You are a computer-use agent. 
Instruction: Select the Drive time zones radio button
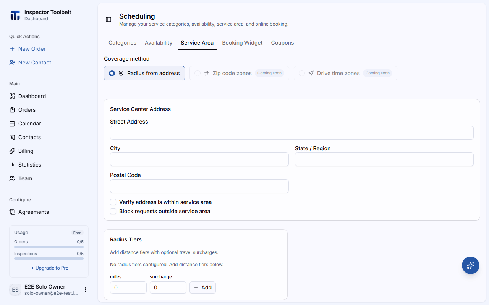click(302, 73)
